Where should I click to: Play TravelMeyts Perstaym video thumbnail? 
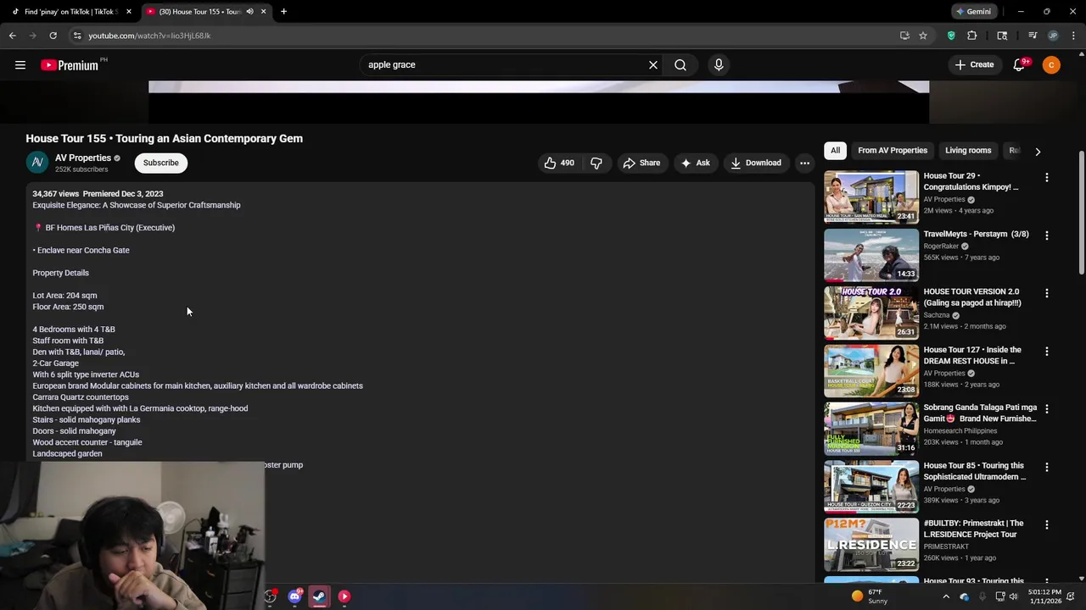[x=871, y=255]
